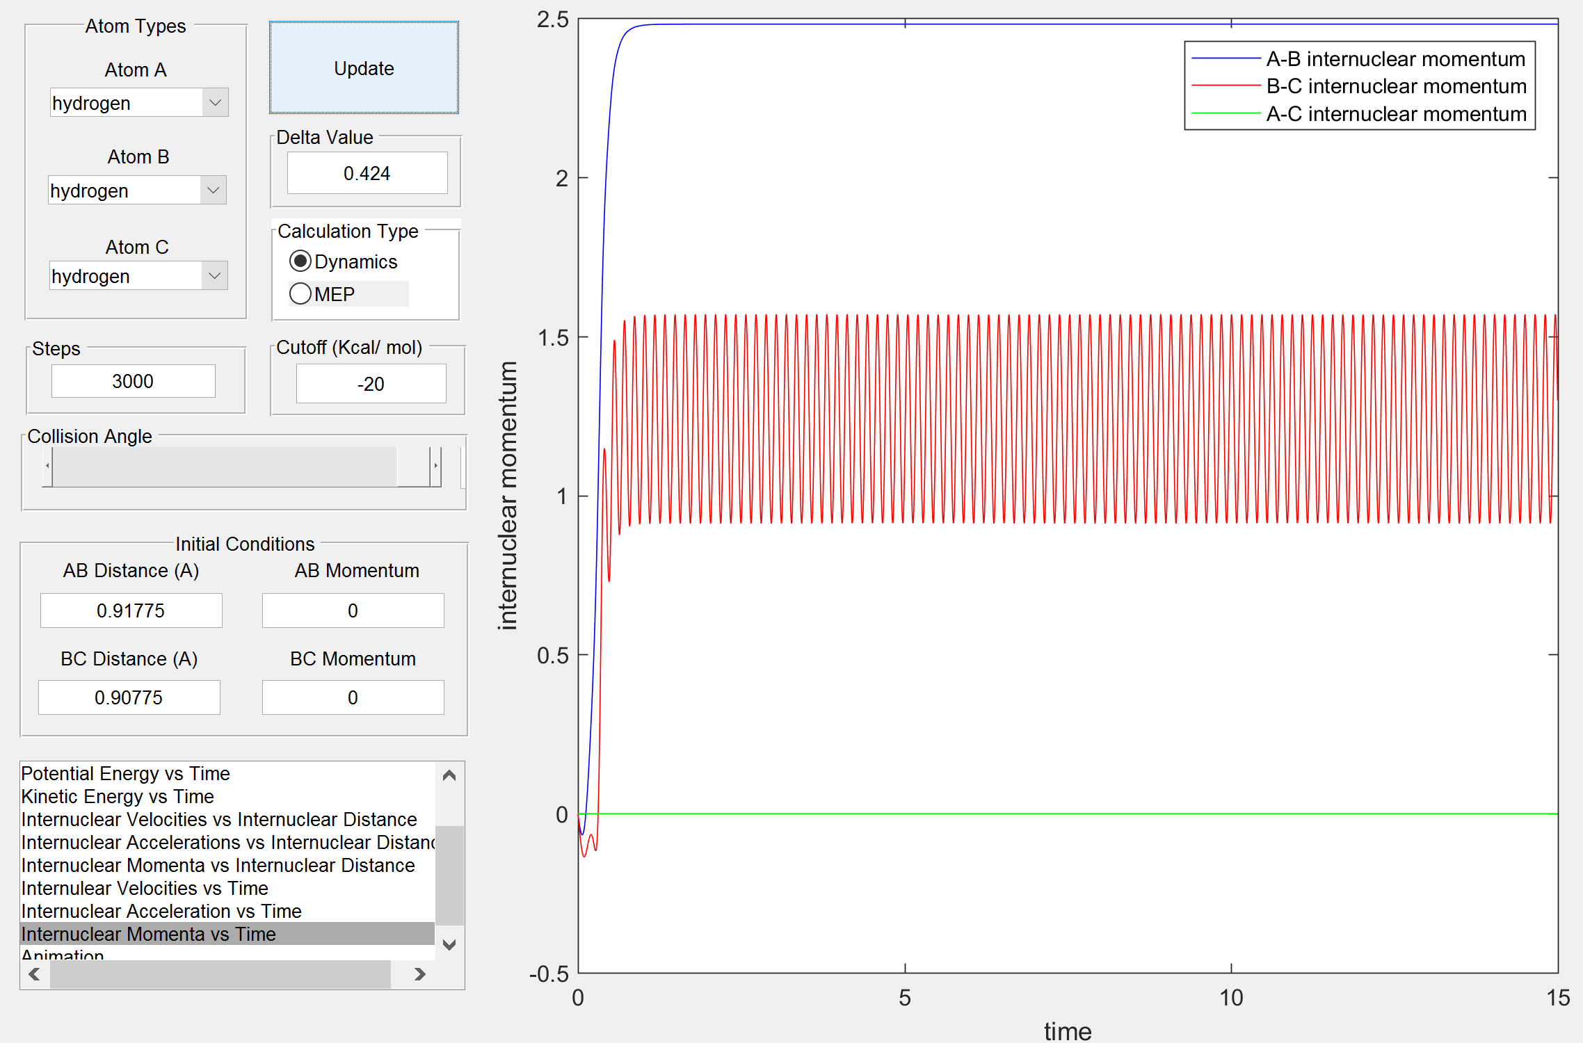Screen dimensions: 1583x1043
Task: Click the Steps input field
Action: coord(133,381)
